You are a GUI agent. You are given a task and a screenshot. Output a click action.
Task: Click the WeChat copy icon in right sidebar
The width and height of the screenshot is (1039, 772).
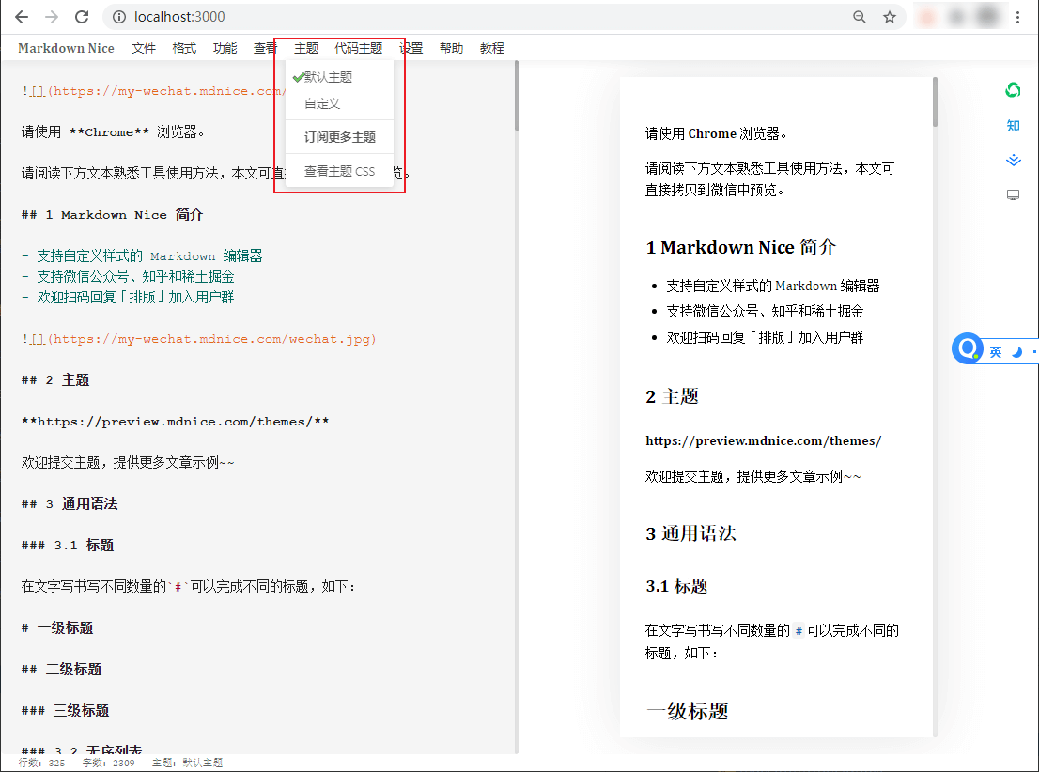[x=1013, y=89]
